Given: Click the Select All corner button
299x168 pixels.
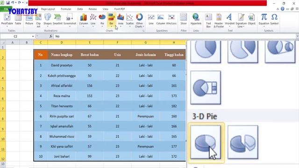Looking at the screenshot, I should pos(3,42).
